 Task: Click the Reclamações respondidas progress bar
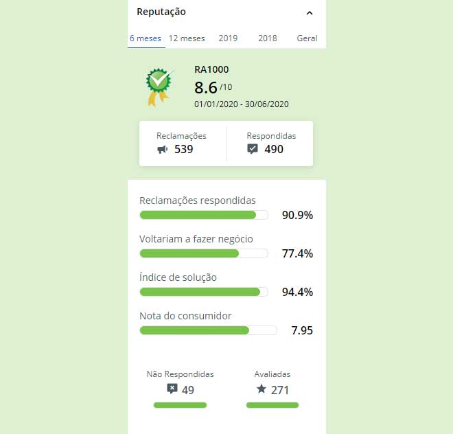[x=204, y=215]
